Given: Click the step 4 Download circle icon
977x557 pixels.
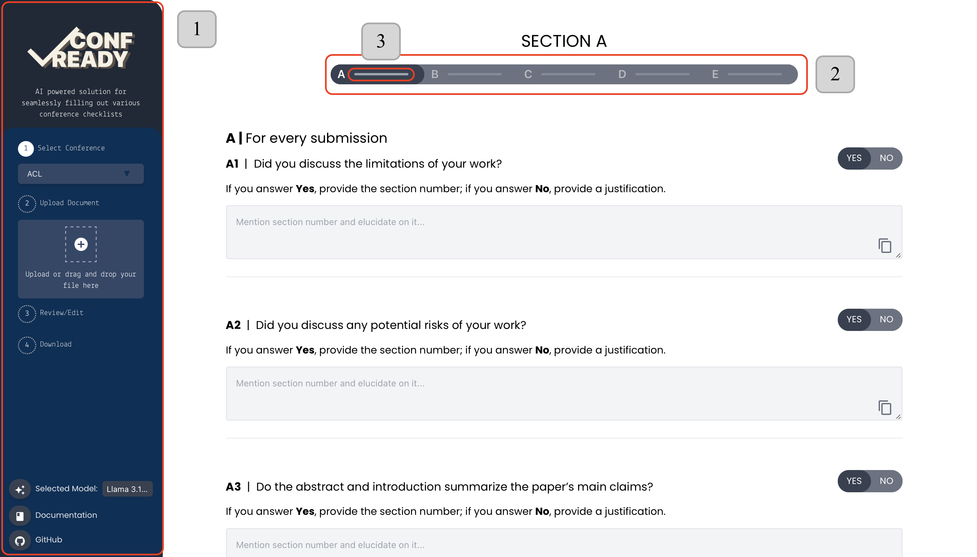Looking at the screenshot, I should pyautogui.click(x=27, y=345).
